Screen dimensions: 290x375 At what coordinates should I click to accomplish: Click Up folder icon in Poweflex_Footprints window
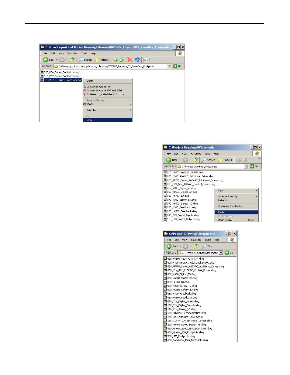click(x=72, y=60)
